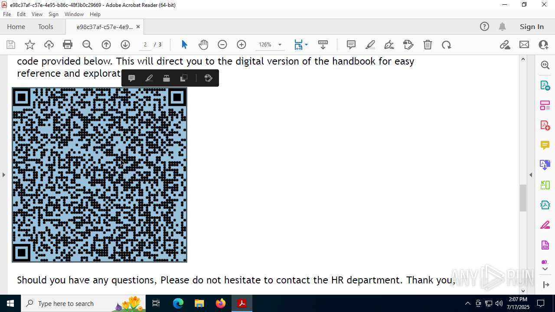Upload the file to cloud storage
555x312 pixels.
49,45
